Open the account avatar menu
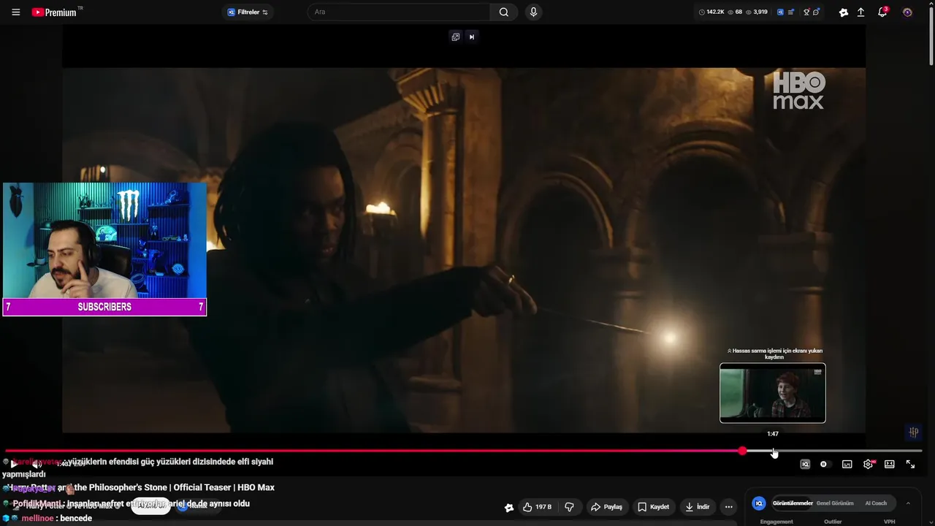 tap(907, 12)
